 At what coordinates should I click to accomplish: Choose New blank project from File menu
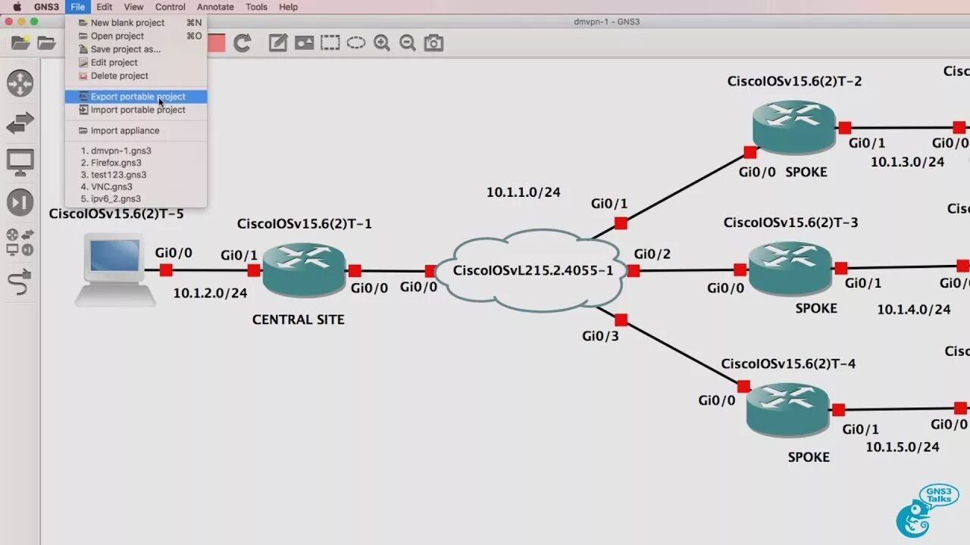136,23
